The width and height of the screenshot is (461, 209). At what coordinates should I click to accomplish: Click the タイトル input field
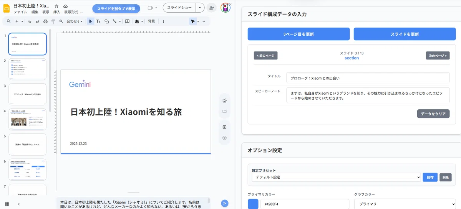coord(368,78)
